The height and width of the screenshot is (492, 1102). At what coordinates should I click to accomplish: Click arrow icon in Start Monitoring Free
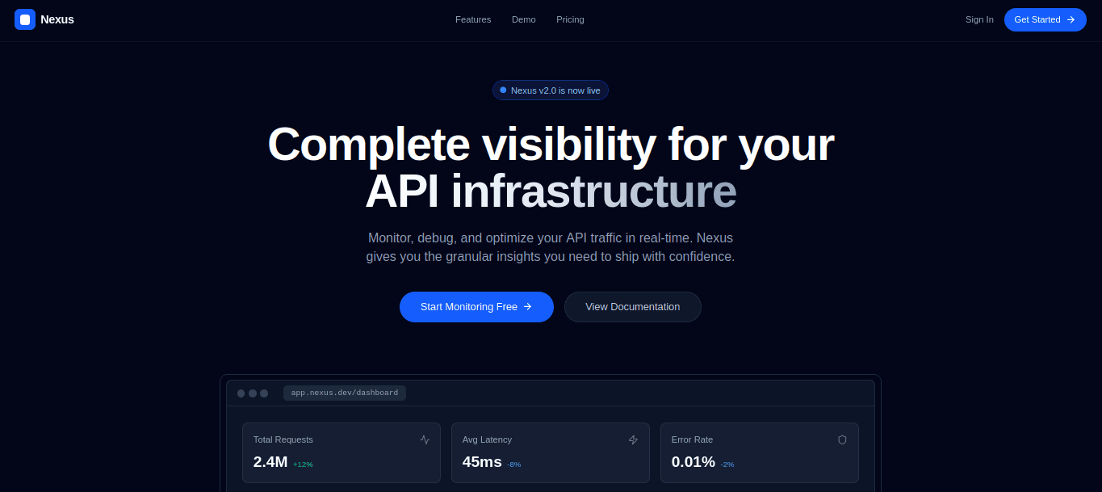pos(527,307)
